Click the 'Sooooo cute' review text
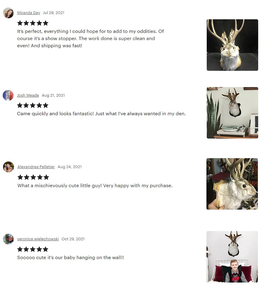Screen dimensions: 263x297 click(x=71, y=258)
